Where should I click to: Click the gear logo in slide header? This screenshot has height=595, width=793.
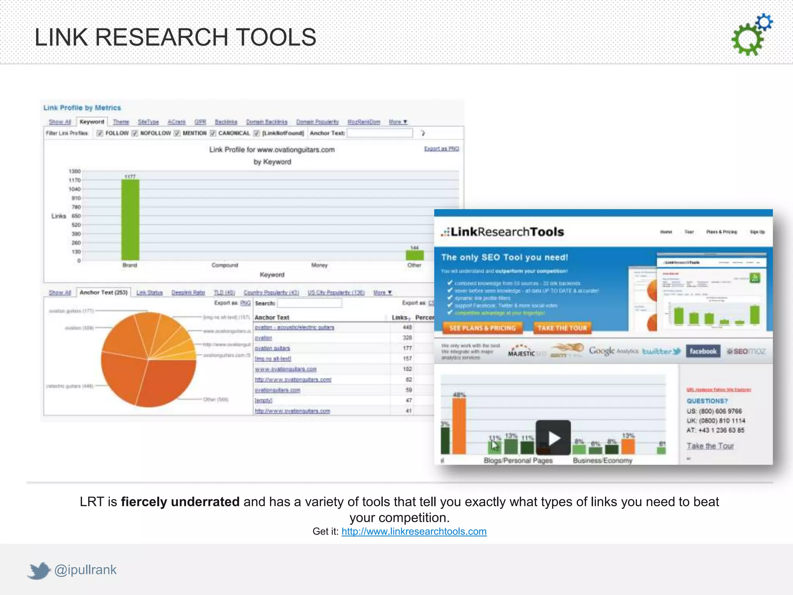[752, 34]
